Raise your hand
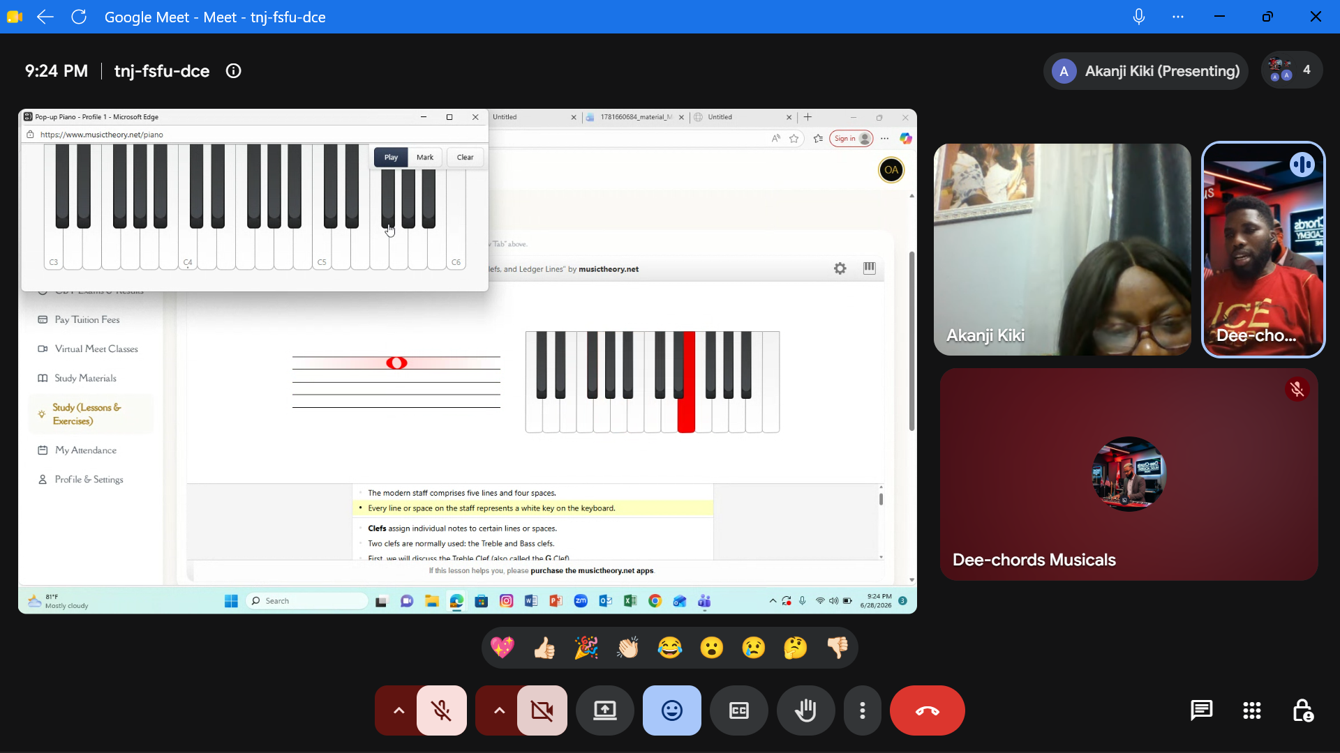Screen dimensions: 1340x753 tap(806, 710)
